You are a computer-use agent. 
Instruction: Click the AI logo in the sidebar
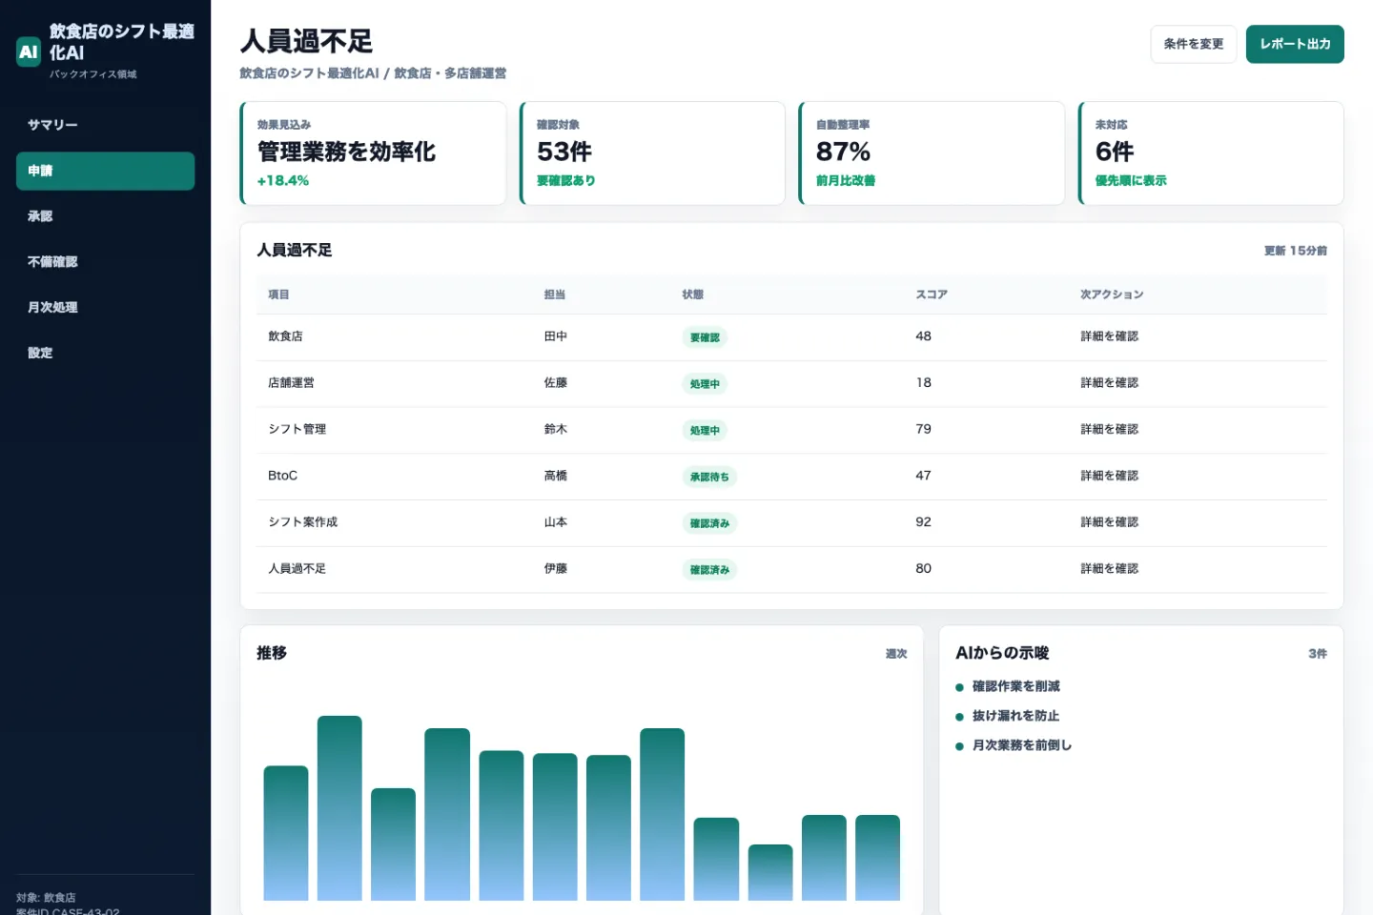click(x=29, y=52)
